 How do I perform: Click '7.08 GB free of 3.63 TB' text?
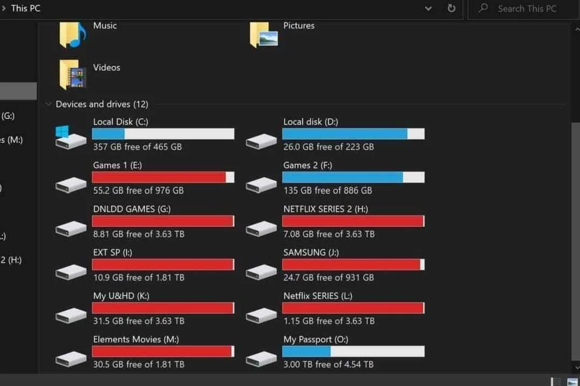tap(329, 234)
